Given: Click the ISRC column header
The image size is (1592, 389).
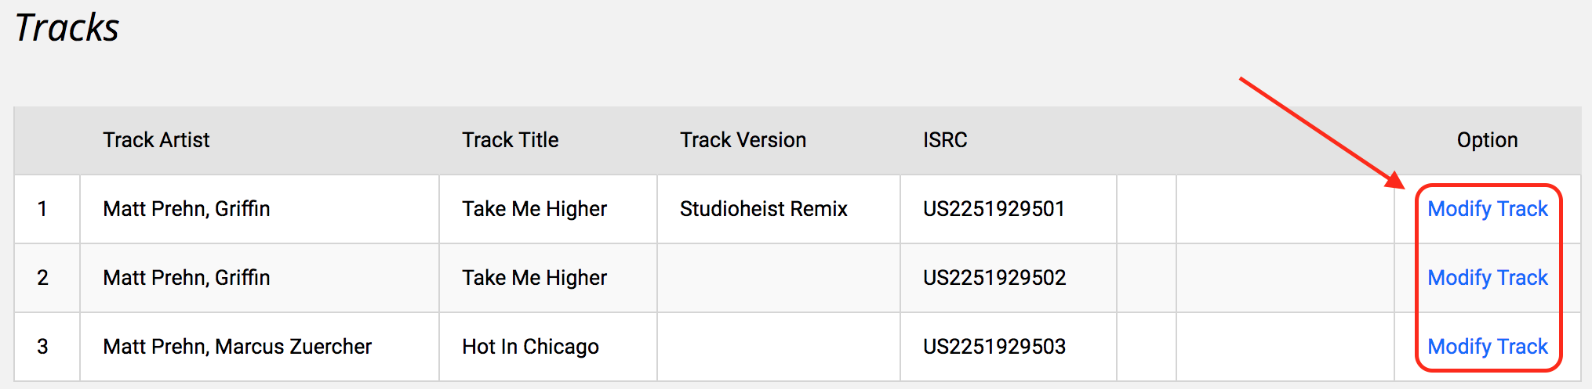Looking at the screenshot, I should pyautogui.click(x=945, y=140).
